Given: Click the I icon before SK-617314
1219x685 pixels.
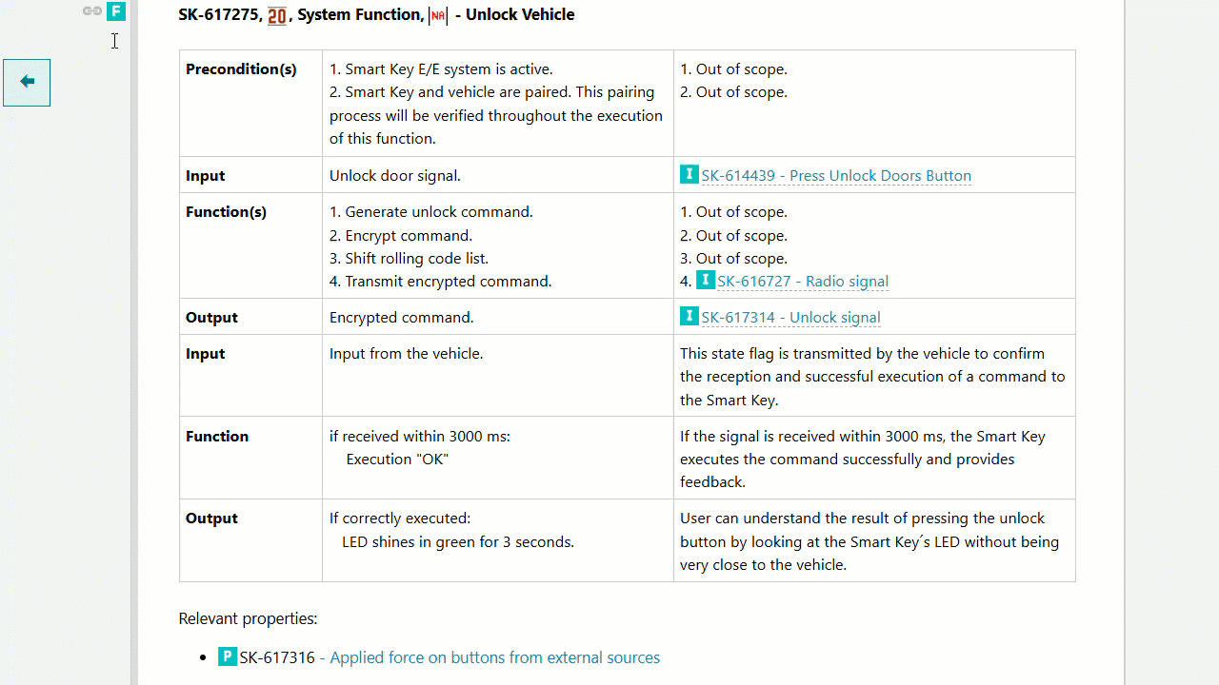Looking at the screenshot, I should 689,317.
